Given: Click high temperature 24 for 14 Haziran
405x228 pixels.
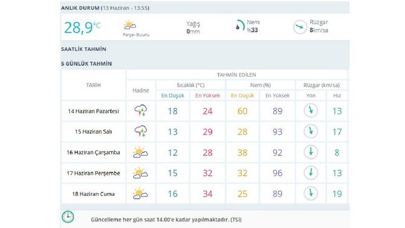Looking at the screenshot, I should click(208, 111).
